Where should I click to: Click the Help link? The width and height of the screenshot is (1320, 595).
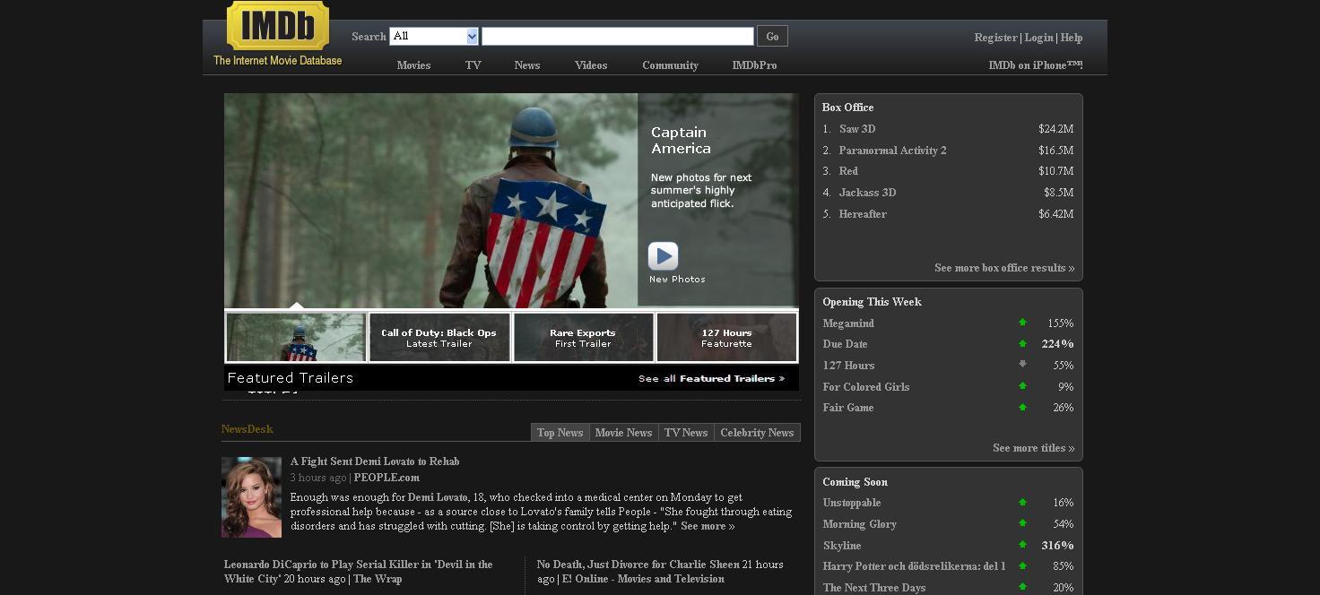1072,38
